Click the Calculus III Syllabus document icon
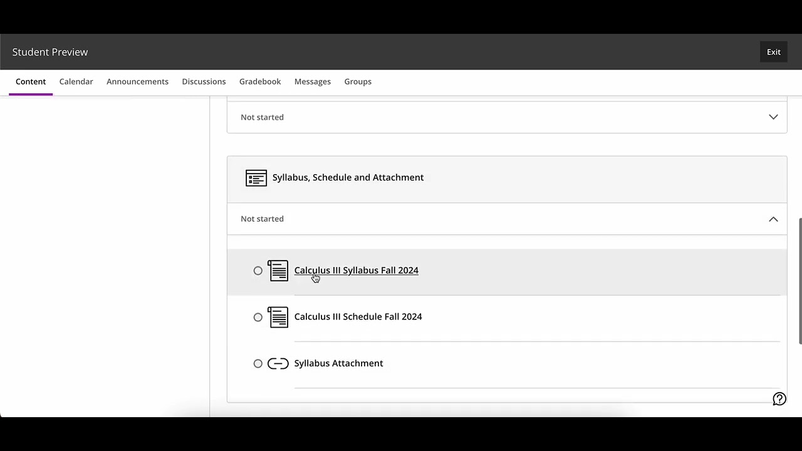The image size is (802, 451). pos(278,271)
